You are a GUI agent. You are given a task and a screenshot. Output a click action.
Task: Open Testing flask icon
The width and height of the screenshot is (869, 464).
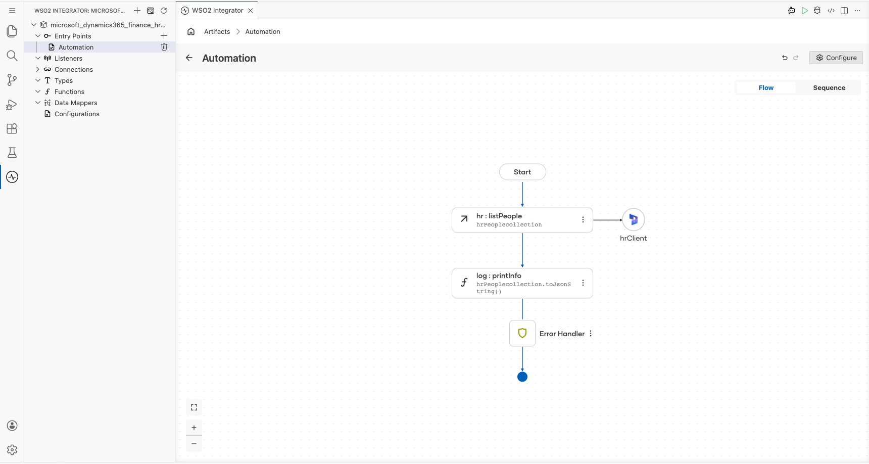[x=12, y=153]
